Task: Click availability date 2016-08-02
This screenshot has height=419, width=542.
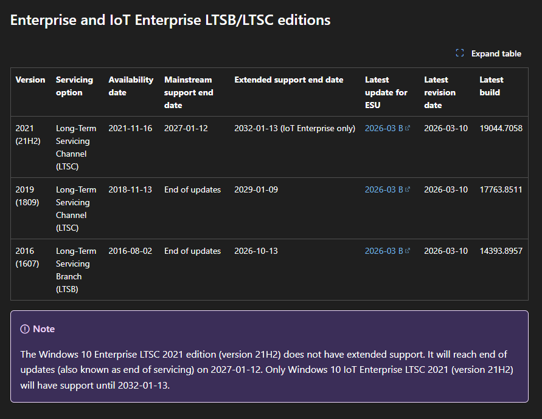Action: 130,251
